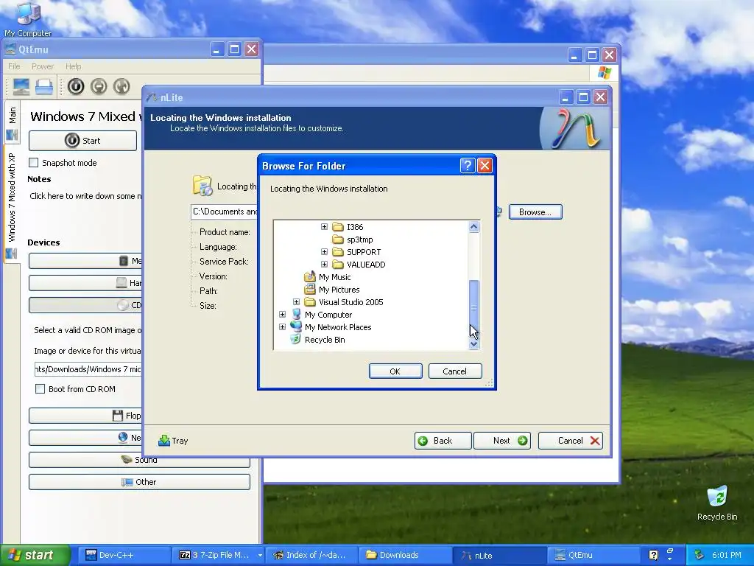The image size is (754, 566).
Task: Click folder tree scrollbar thumb
Action: pyautogui.click(x=473, y=307)
